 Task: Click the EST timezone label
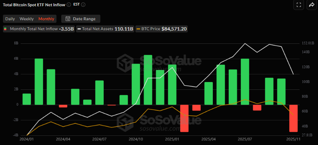(76, 4)
